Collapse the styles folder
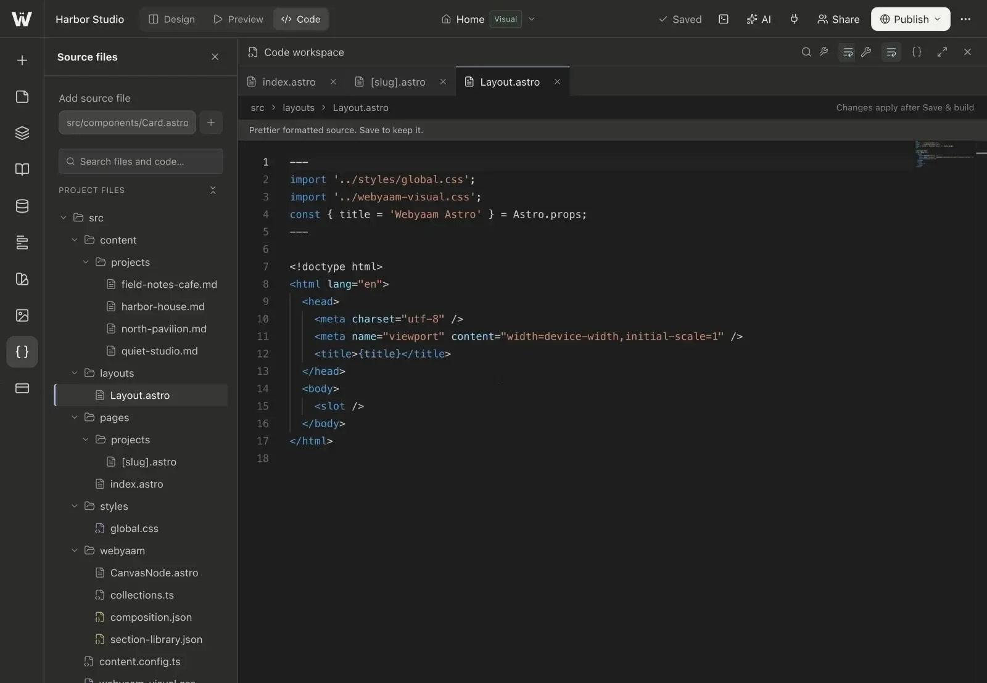The image size is (987, 683). click(x=75, y=506)
